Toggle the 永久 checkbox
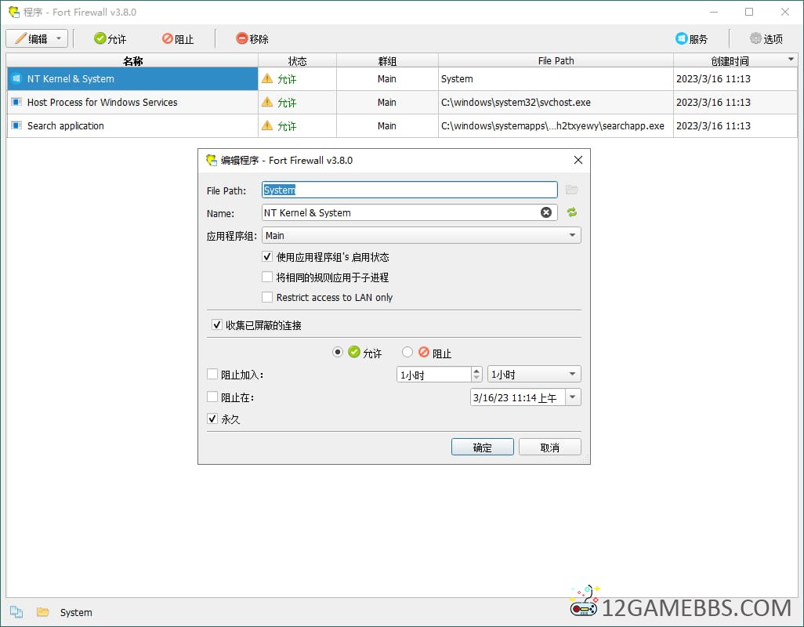Viewport: 804px width, 627px height. click(x=212, y=419)
